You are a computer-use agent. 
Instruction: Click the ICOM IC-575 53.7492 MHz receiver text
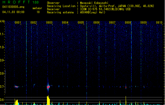(105, 9)
